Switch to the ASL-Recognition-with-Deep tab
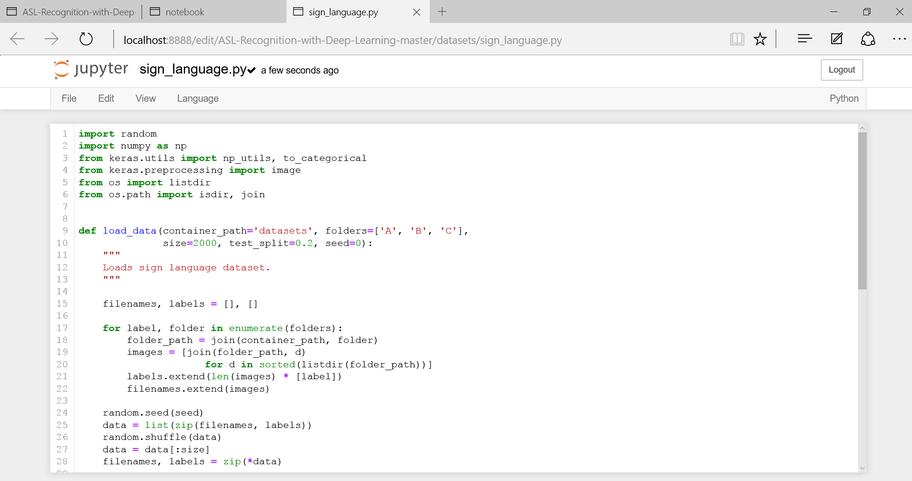Viewport: 912px width, 481px height. point(71,11)
